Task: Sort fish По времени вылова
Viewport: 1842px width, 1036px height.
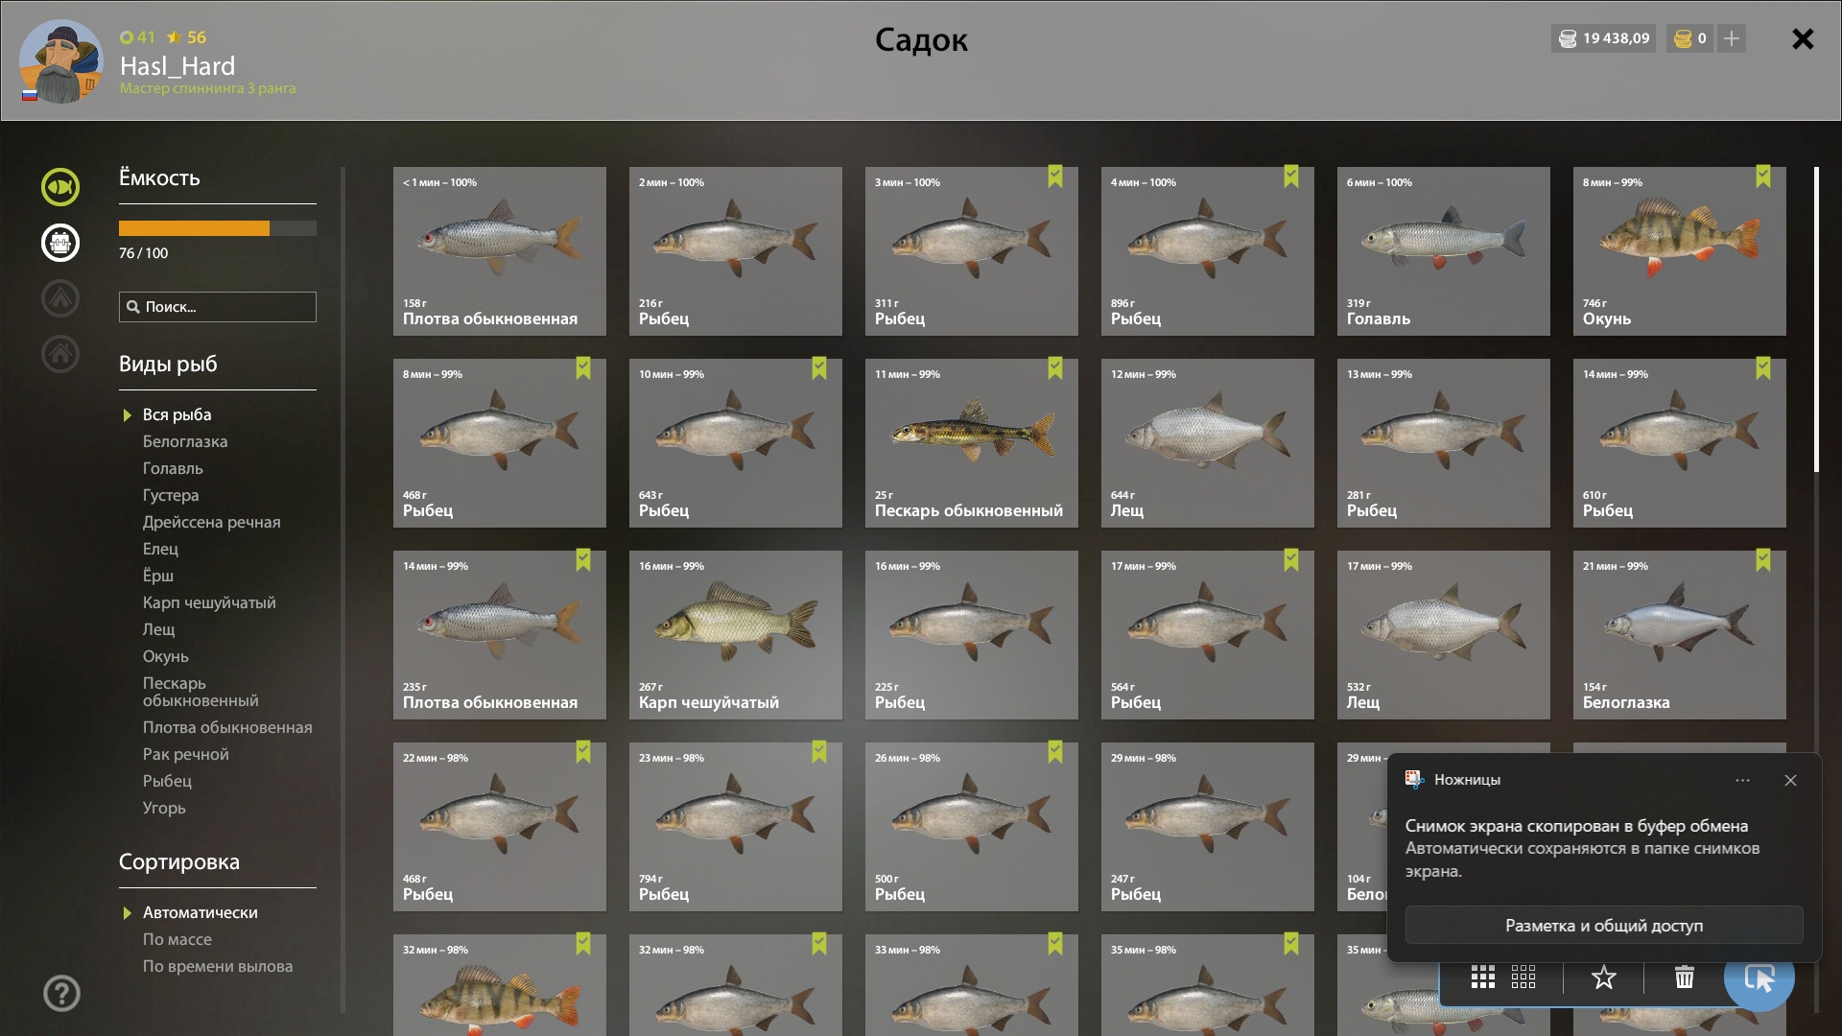Action: click(218, 966)
